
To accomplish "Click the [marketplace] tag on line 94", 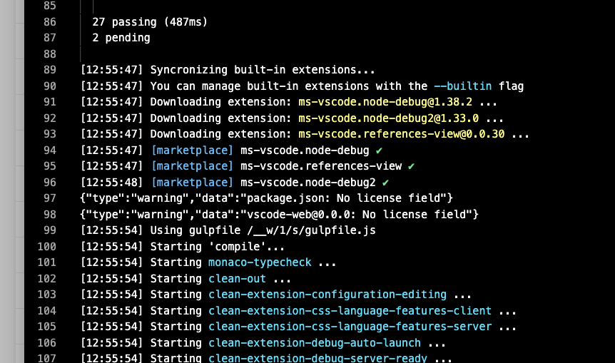I will click(x=192, y=150).
